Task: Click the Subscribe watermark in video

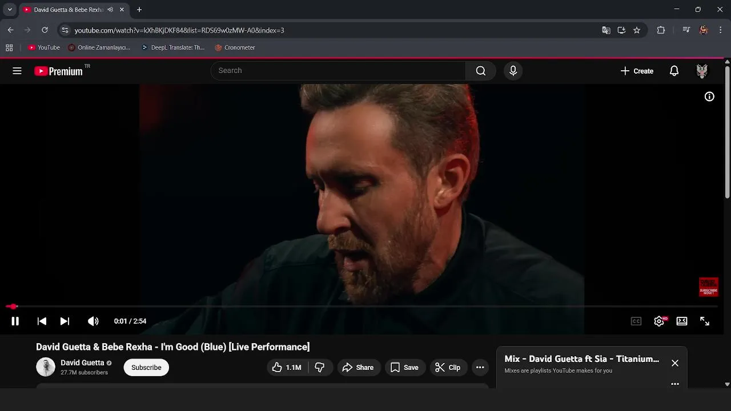Action: pos(708,287)
